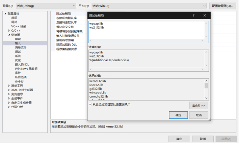The image size is (239, 143).
Task: Open 配置管理器(O) configuration manager
Action: tap(222, 6)
